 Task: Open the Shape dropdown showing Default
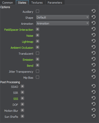tap(63, 17)
